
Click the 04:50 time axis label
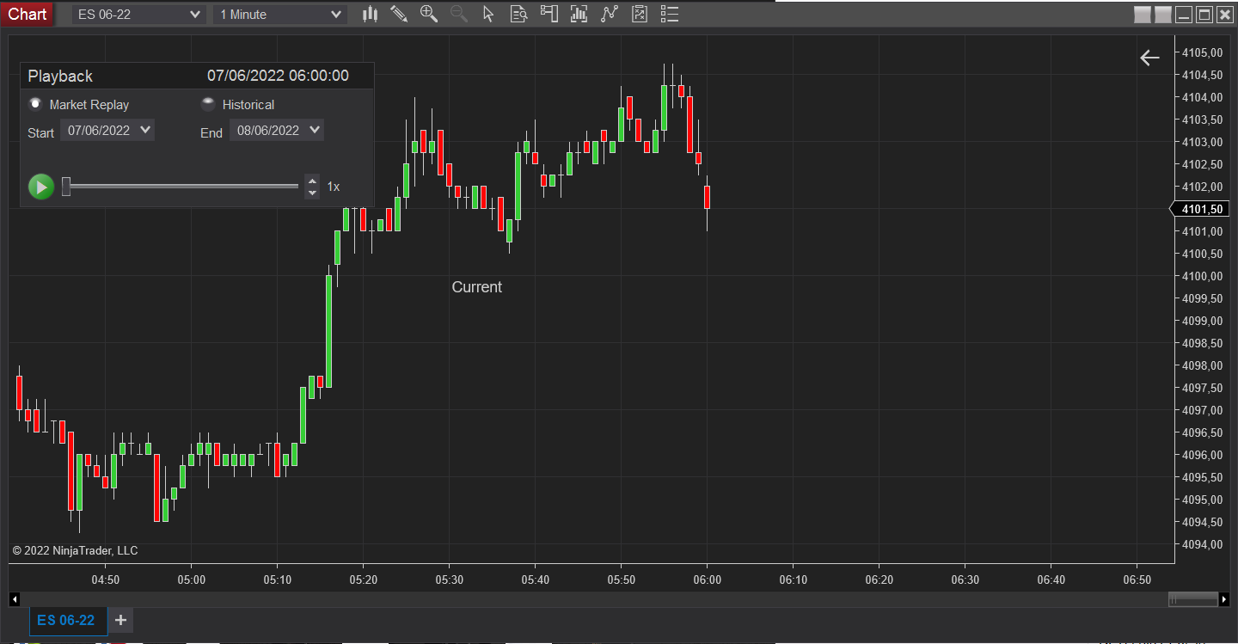(x=106, y=580)
